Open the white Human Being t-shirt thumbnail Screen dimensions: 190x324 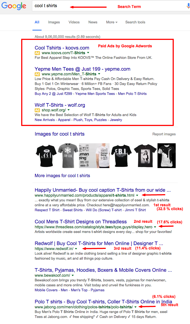[x=94, y=156]
